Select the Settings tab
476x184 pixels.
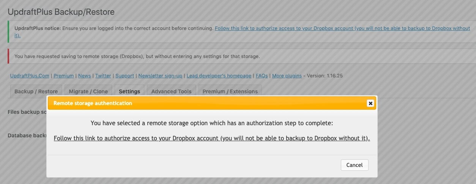click(x=129, y=91)
